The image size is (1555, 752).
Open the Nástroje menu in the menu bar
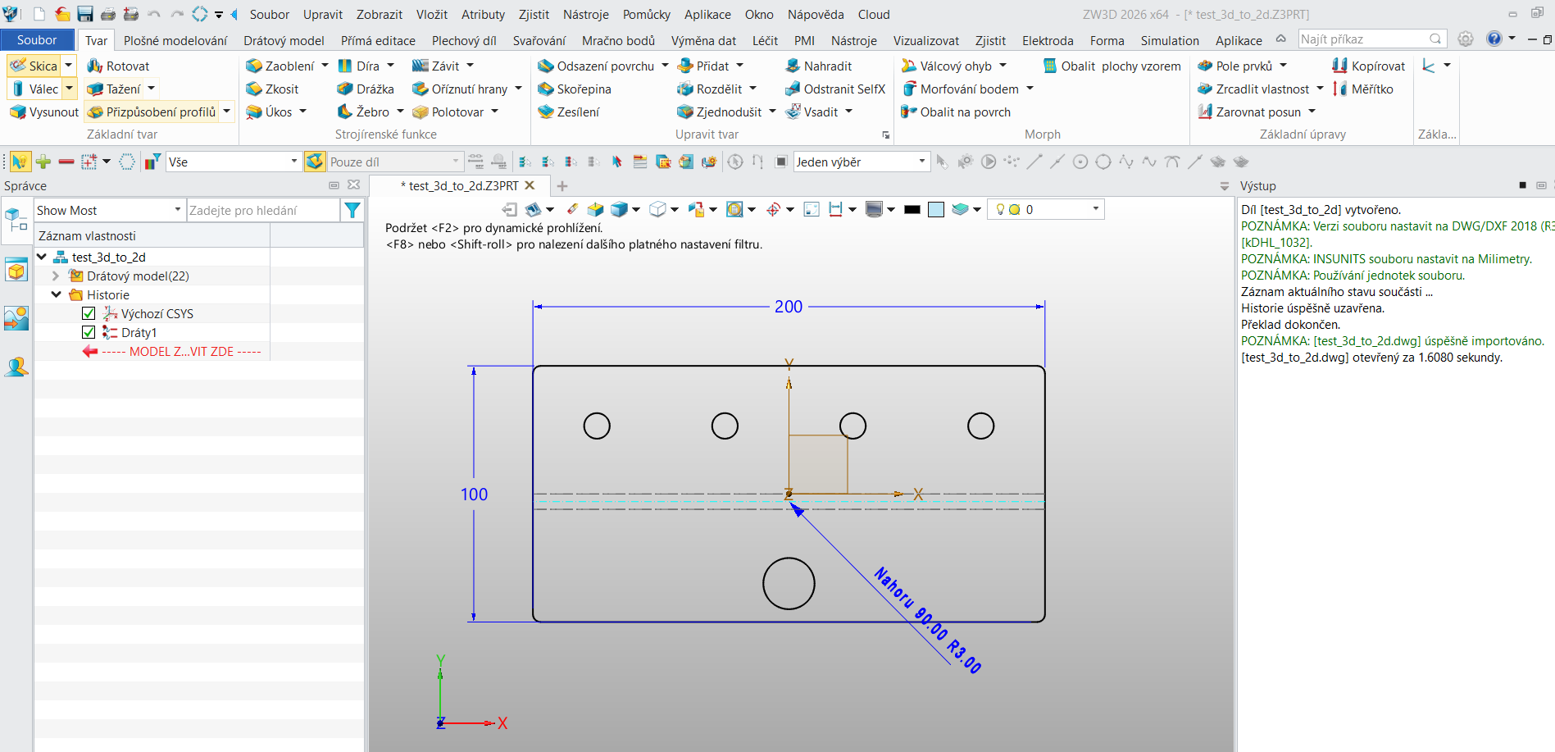click(x=586, y=14)
